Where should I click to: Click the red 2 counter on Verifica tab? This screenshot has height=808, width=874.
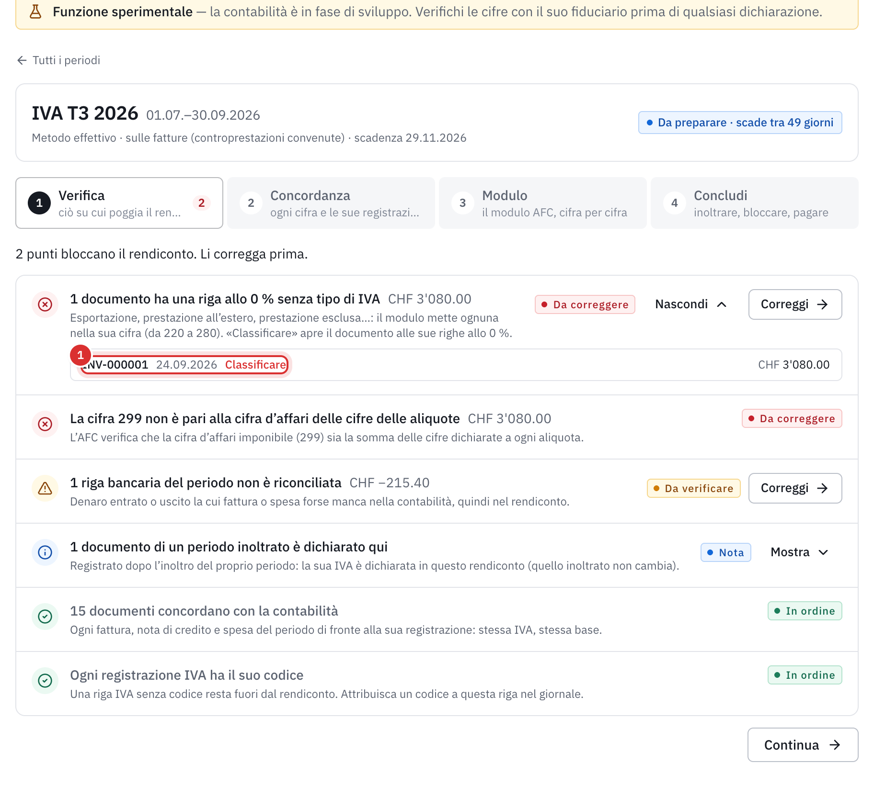pyautogui.click(x=202, y=203)
